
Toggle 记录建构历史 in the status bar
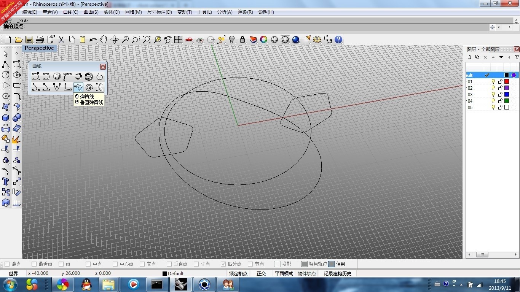(338, 273)
